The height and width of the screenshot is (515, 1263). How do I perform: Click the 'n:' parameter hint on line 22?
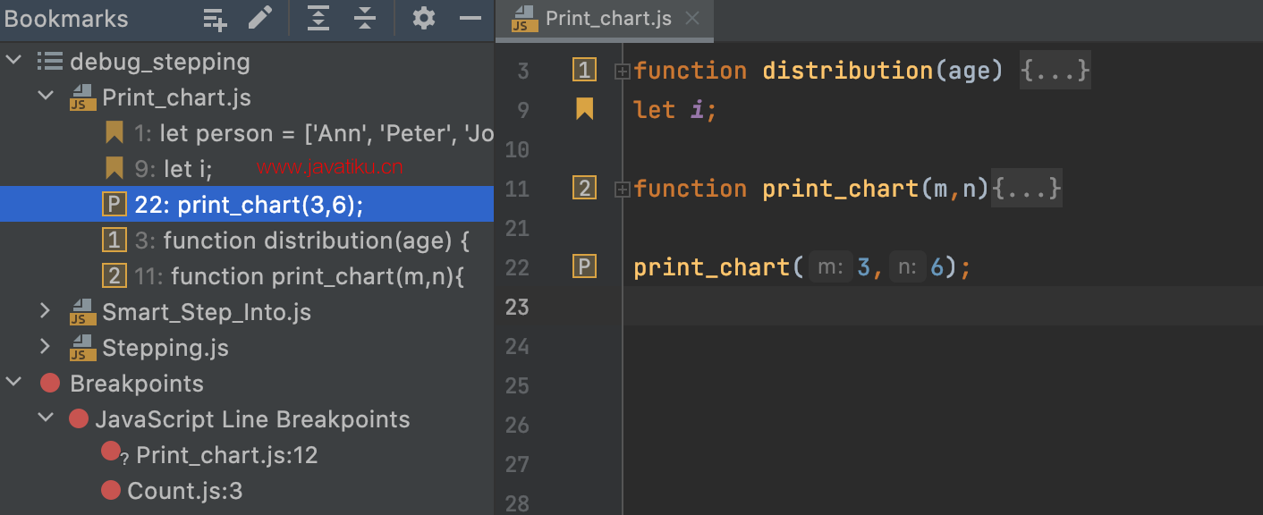click(907, 267)
